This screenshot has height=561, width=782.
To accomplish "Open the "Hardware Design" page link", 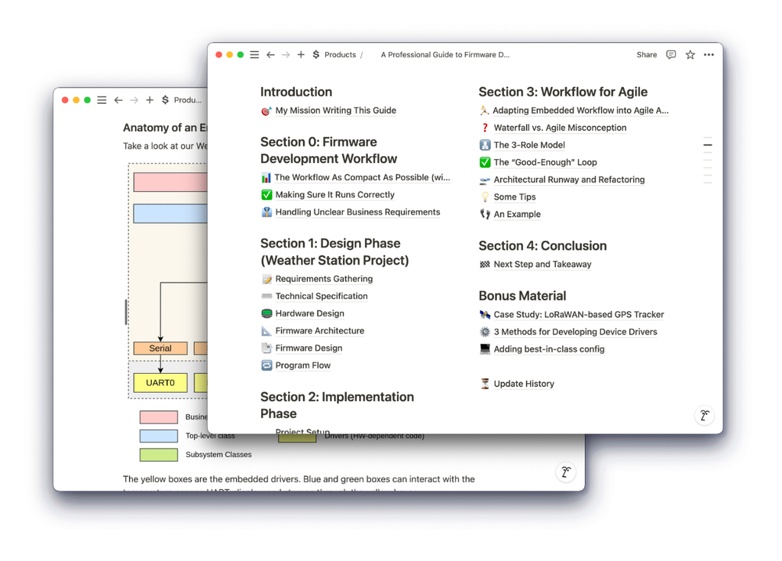I will (x=309, y=313).
